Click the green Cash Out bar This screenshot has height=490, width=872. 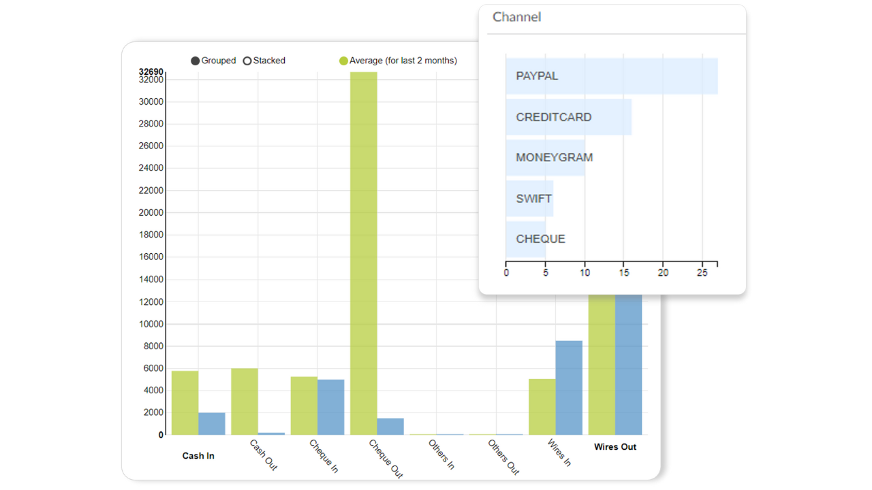tap(245, 402)
